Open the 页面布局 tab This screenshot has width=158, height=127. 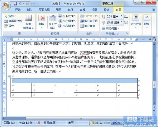pyautogui.click(x=44, y=10)
